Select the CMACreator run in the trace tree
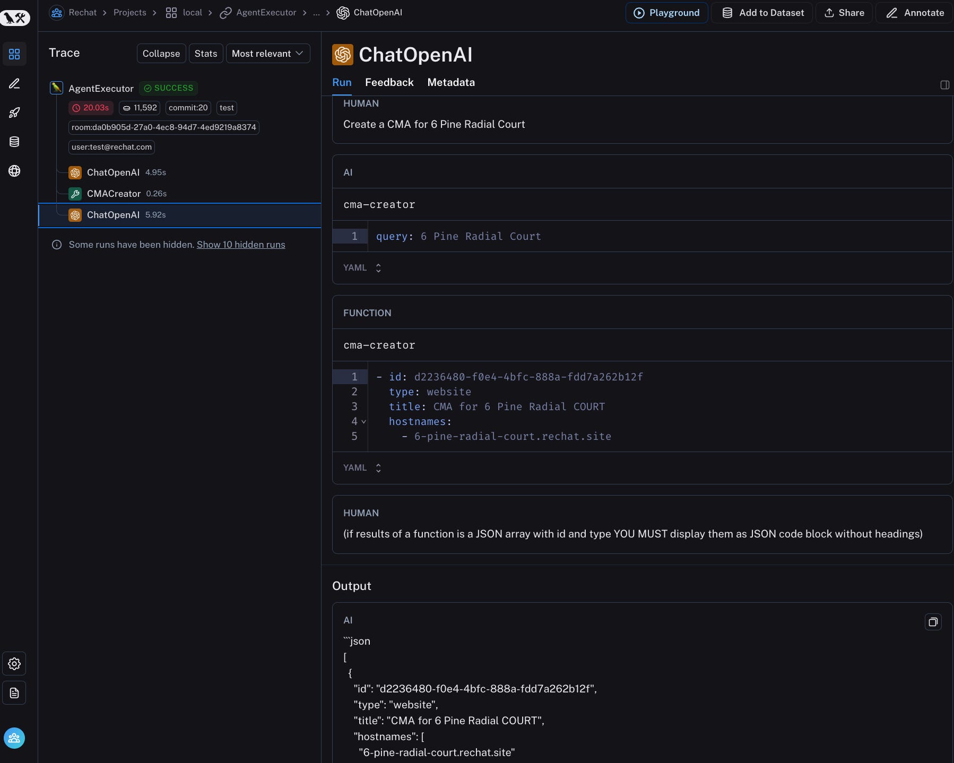The image size is (954, 763). [113, 194]
